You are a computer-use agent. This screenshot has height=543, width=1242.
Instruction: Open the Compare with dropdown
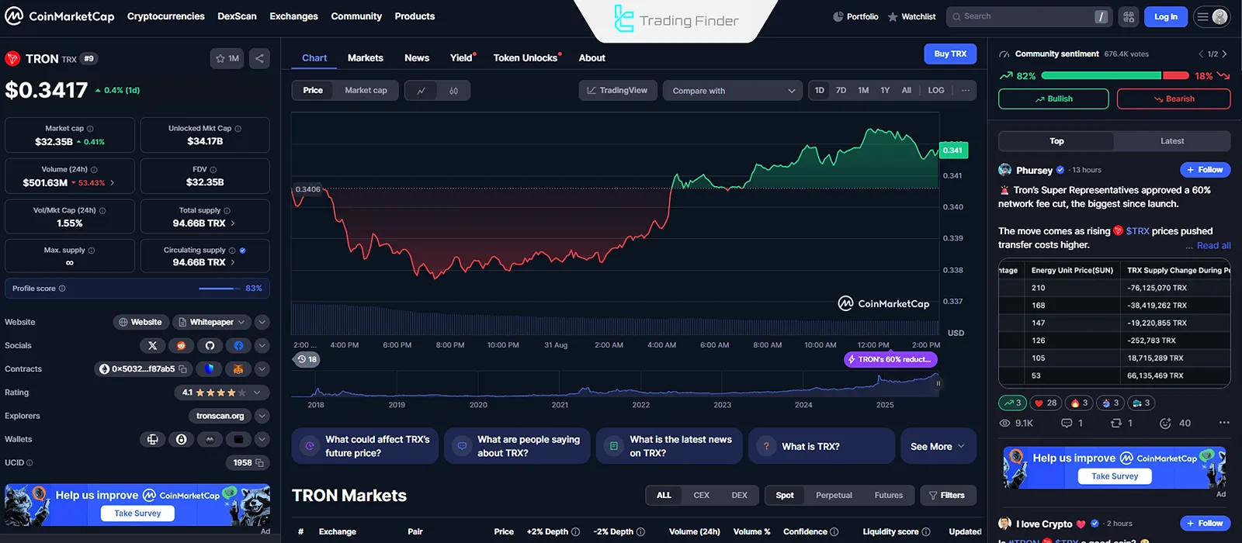[x=733, y=91]
